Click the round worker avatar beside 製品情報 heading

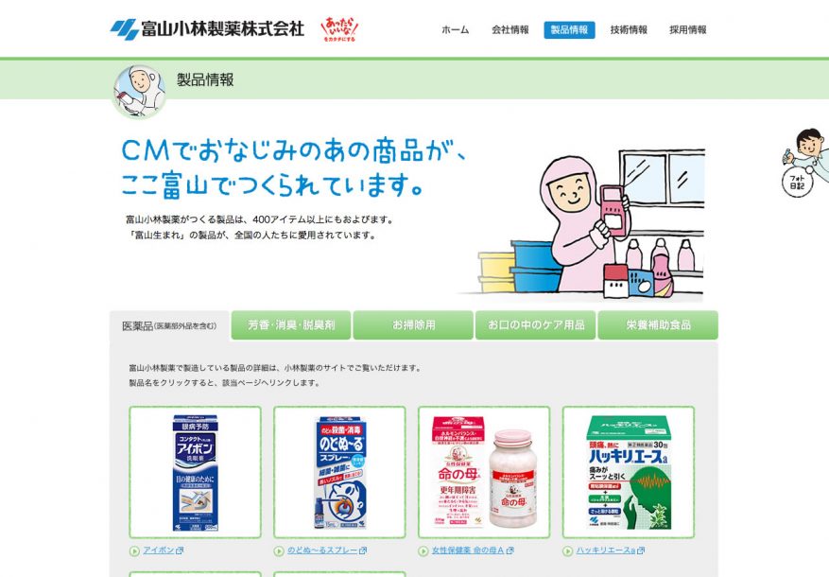point(140,91)
